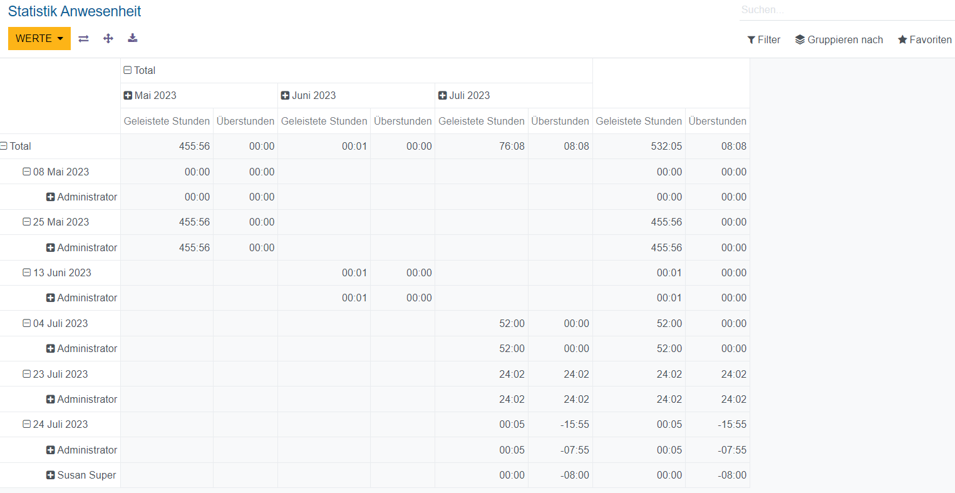
Task: Expand the Juli 2023 column header
Action: (x=464, y=96)
